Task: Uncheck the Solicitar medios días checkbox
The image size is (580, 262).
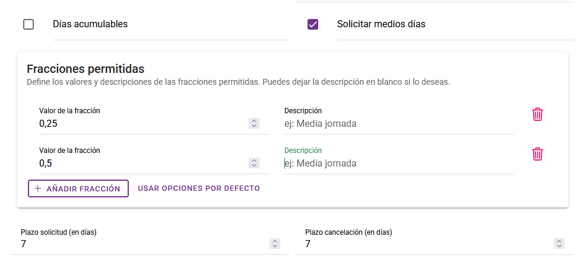Action: point(313,24)
